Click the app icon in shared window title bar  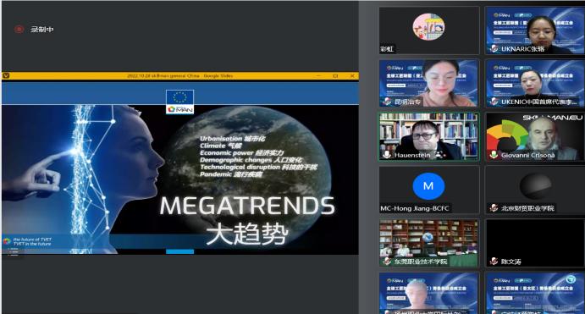coord(6,75)
